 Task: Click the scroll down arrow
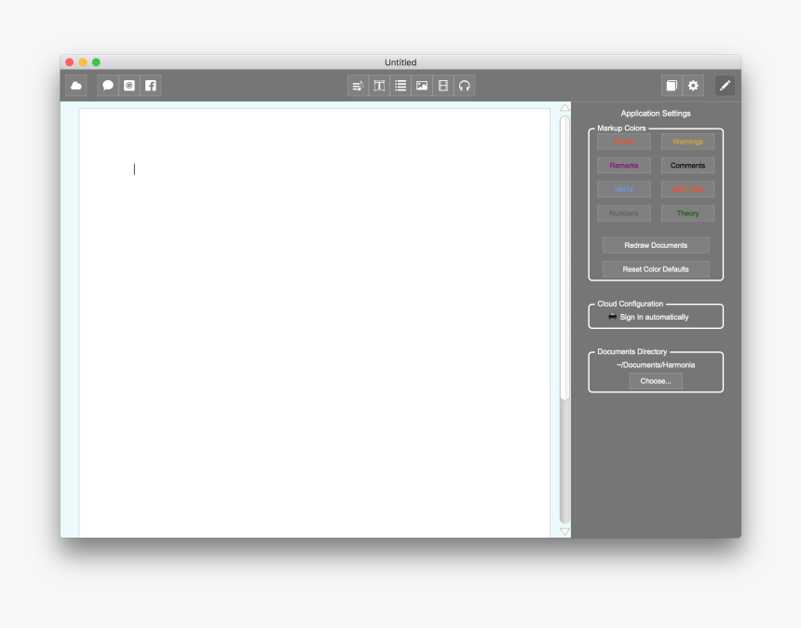[x=564, y=531]
